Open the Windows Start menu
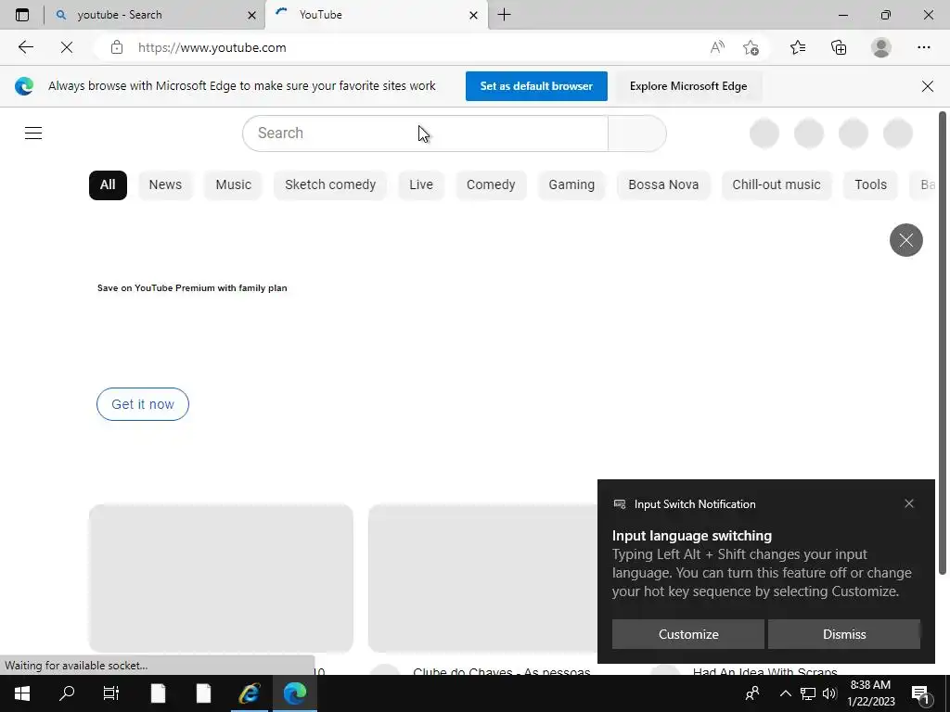The width and height of the screenshot is (950, 712). point(22,693)
